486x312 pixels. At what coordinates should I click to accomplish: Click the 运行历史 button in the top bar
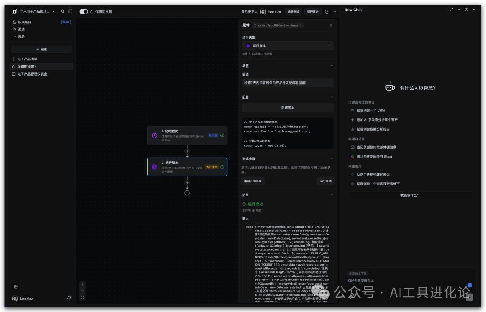tap(313, 12)
